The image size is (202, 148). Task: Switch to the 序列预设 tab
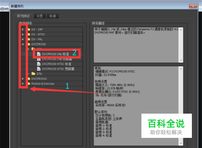pos(23,16)
